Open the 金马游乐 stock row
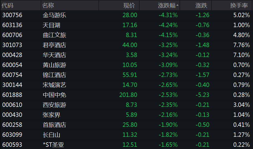The image size is (253, 149). (x=127, y=15)
